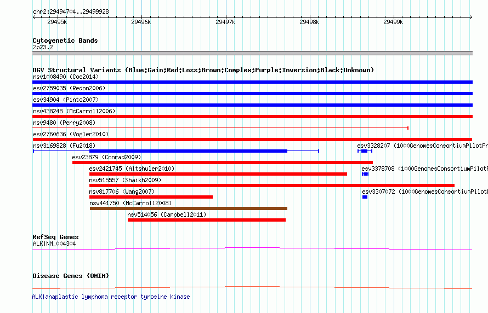Click the 29499k ruler tick label

click(x=393, y=22)
